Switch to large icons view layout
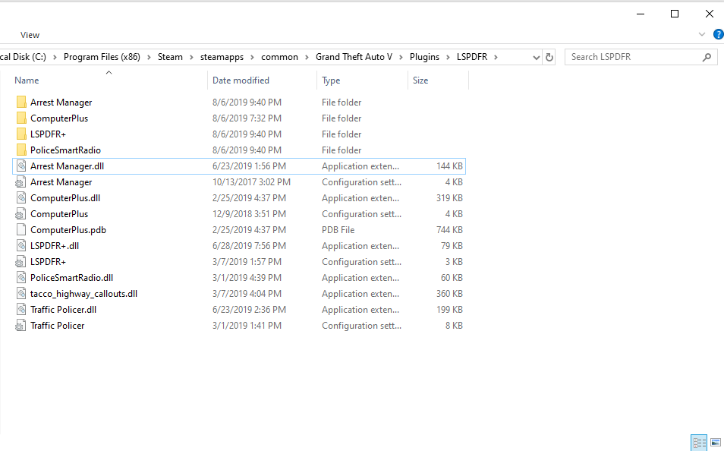This screenshot has height=451, width=724. (716, 442)
